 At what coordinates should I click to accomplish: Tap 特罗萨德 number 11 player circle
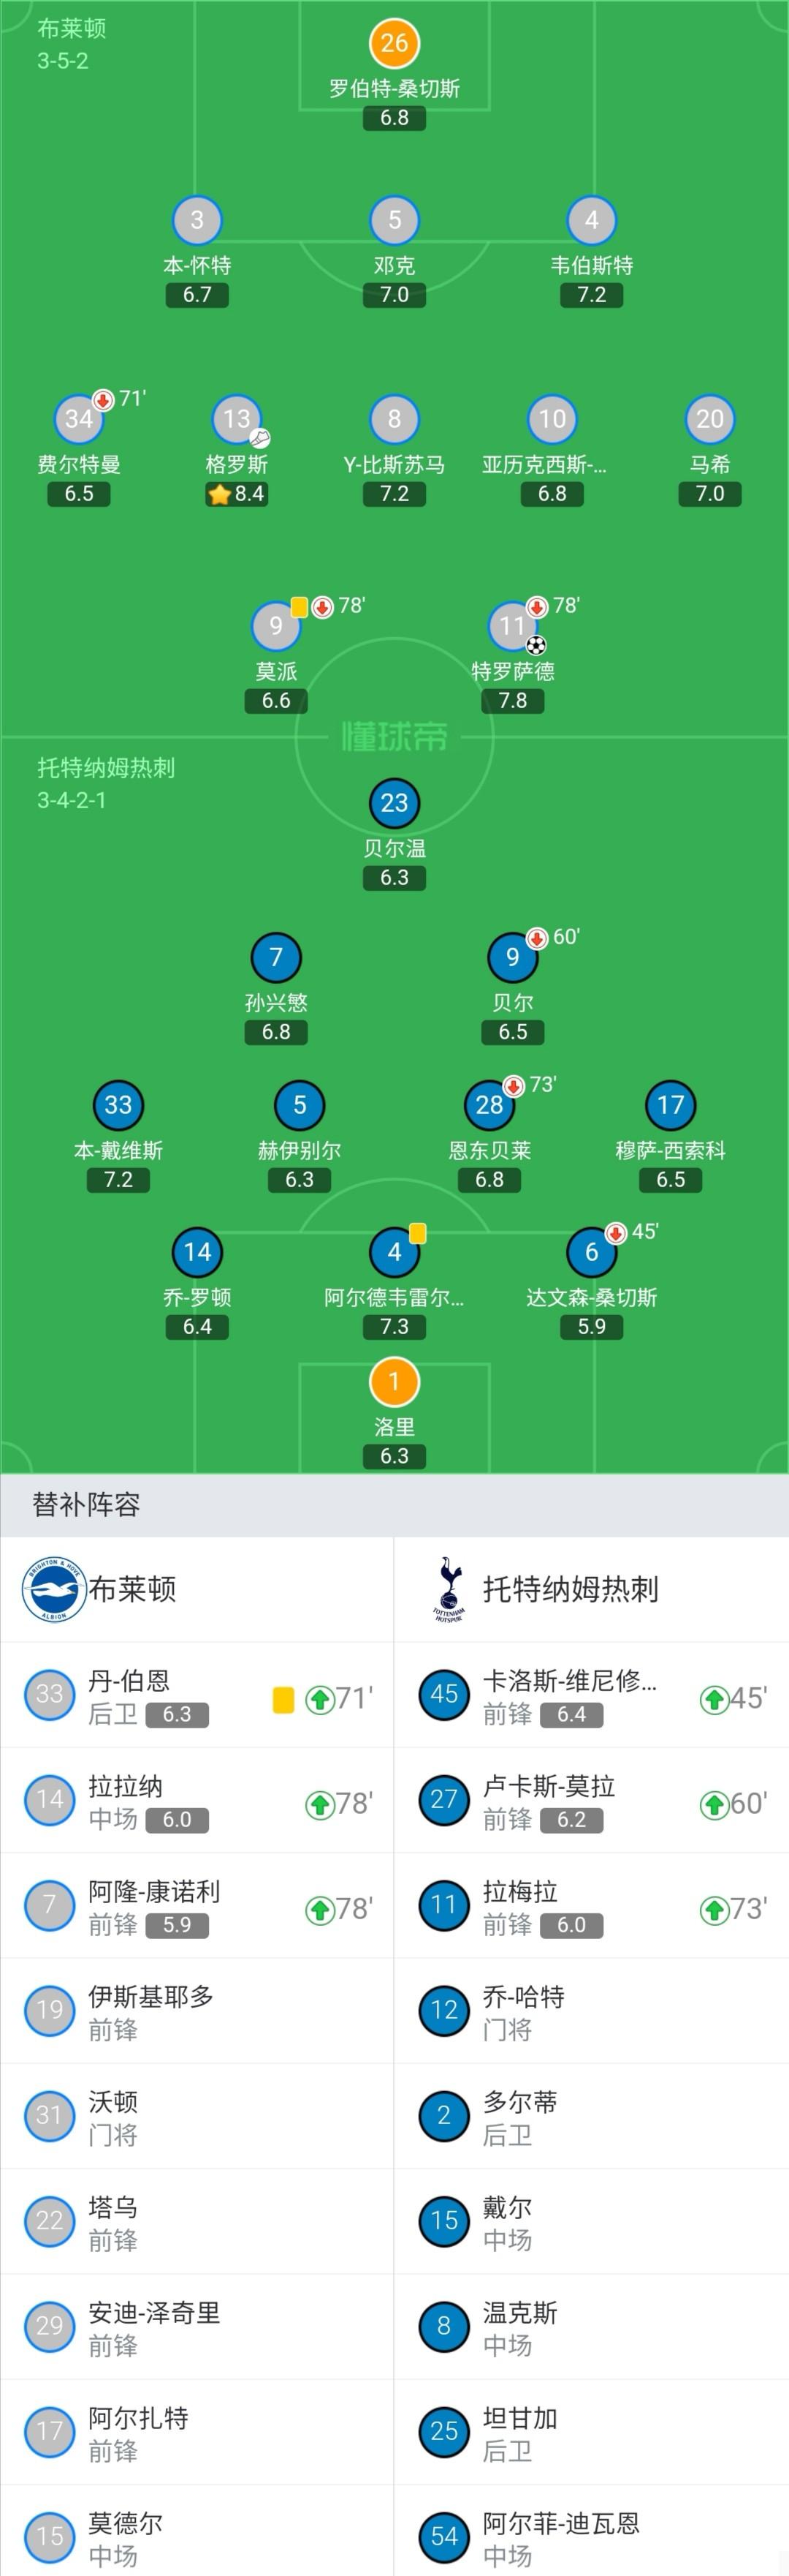pos(512,625)
